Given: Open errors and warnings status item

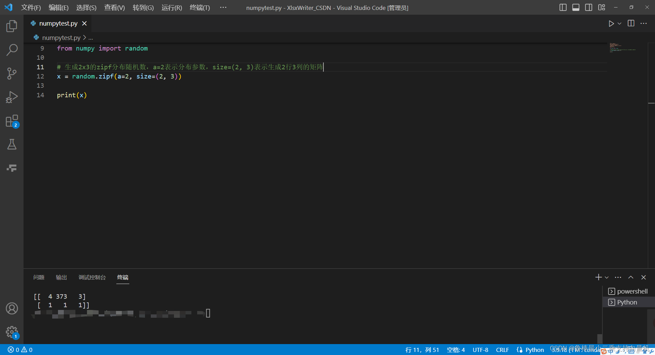Looking at the screenshot, I should tap(20, 350).
